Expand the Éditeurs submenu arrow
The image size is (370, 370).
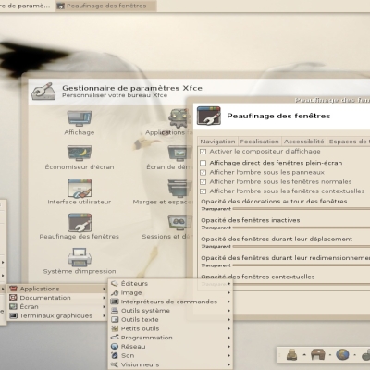229,284
